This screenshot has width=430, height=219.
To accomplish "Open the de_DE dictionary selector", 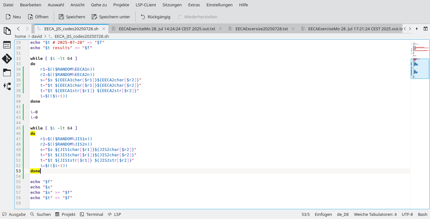I will click(343, 214).
